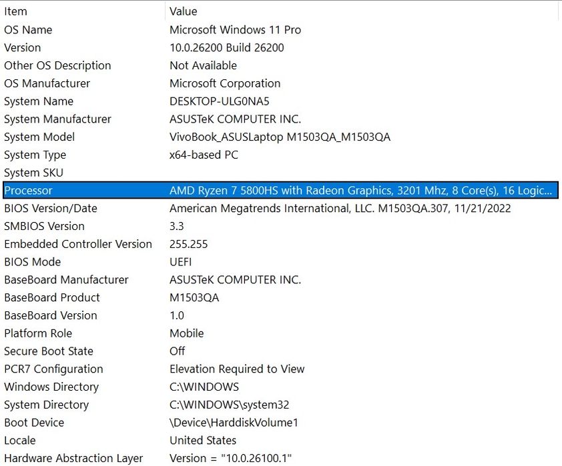Select the OS Name row
The image size is (562, 466).
coord(28,30)
